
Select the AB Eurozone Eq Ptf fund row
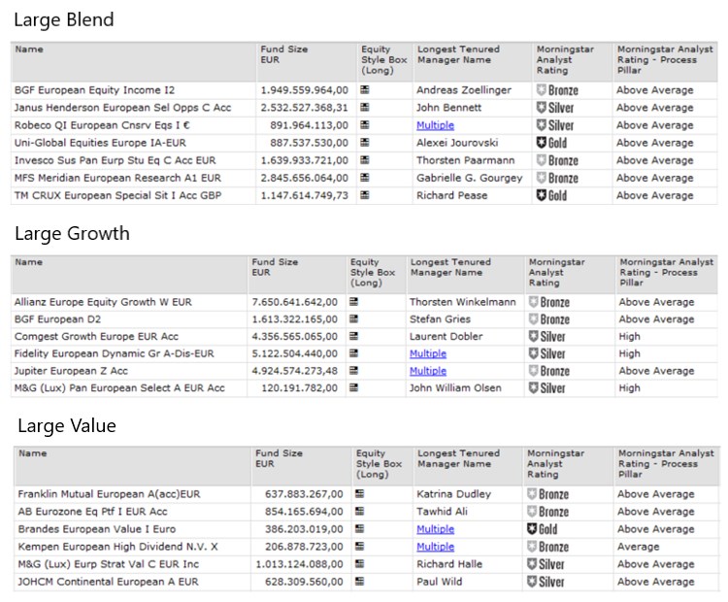[x=92, y=512]
